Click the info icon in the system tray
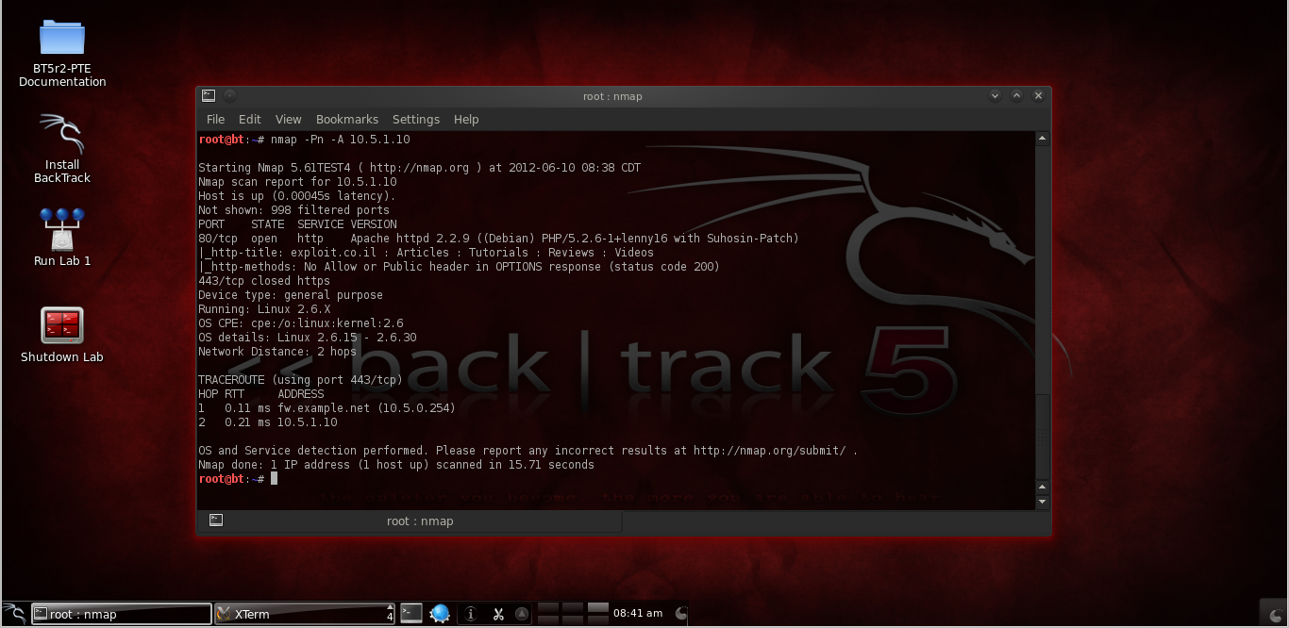This screenshot has width=1289, height=628. (471, 613)
